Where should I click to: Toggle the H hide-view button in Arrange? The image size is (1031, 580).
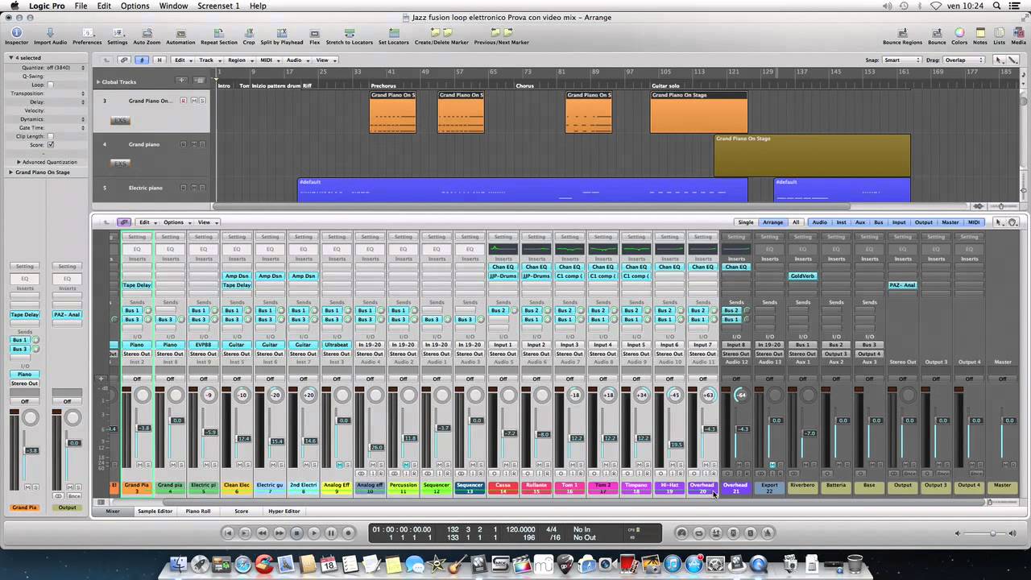159,60
